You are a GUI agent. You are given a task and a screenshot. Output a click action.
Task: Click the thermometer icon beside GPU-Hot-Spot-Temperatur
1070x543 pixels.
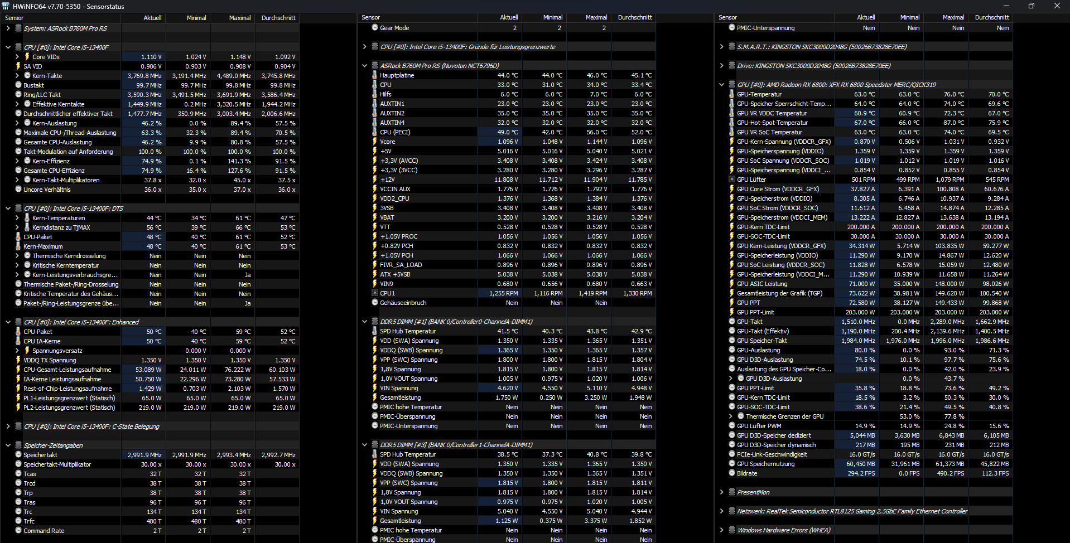732,123
